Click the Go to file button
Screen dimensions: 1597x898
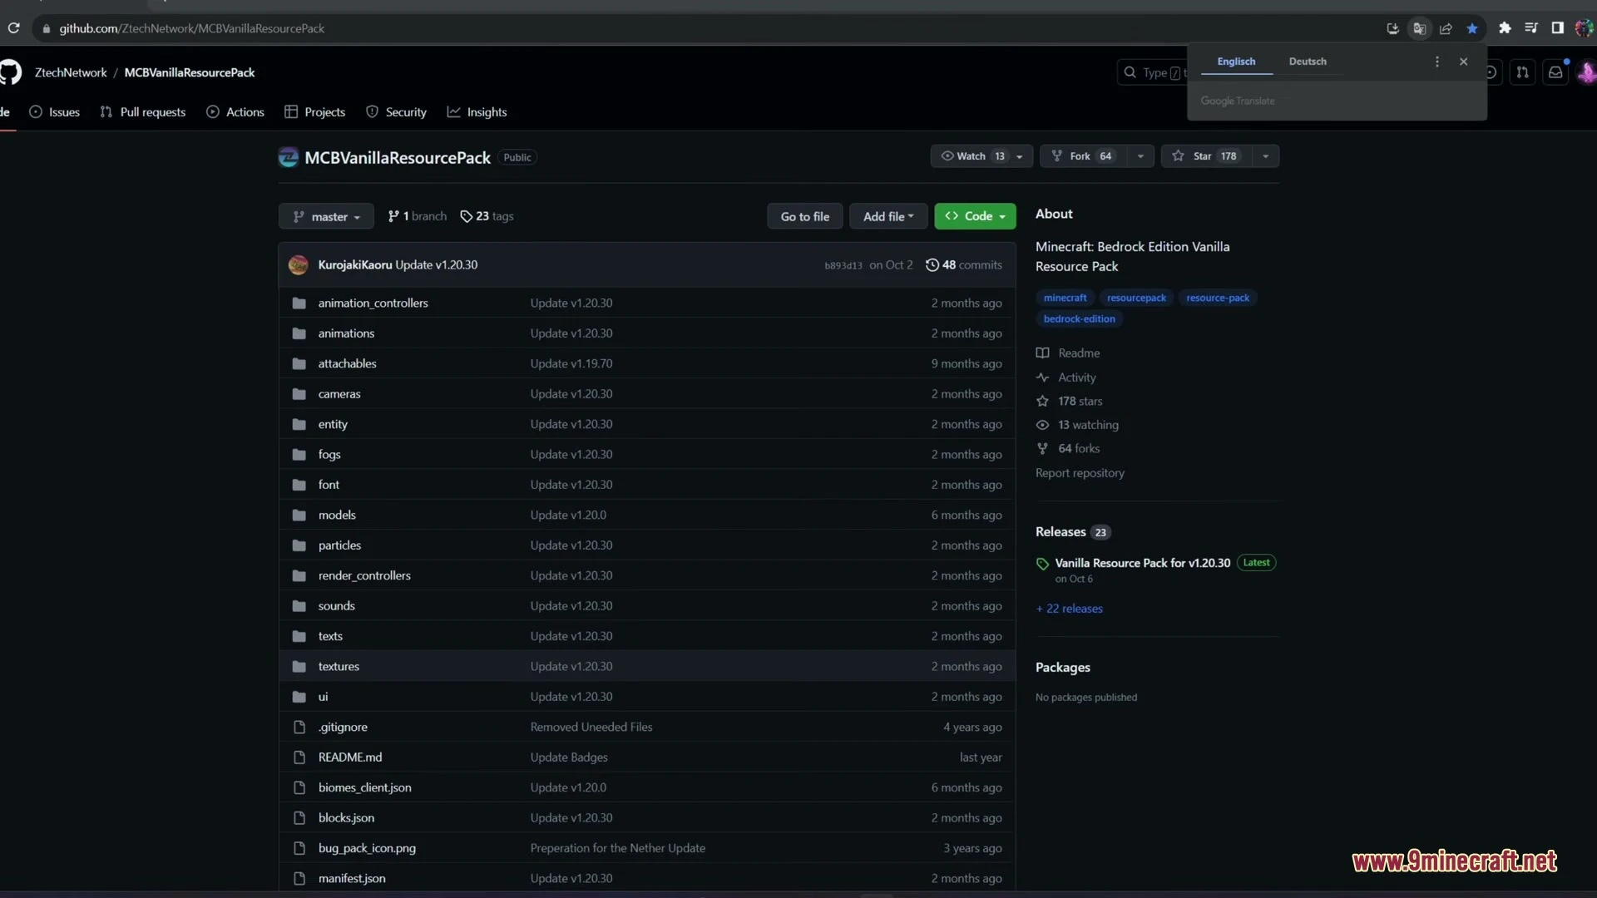click(804, 216)
